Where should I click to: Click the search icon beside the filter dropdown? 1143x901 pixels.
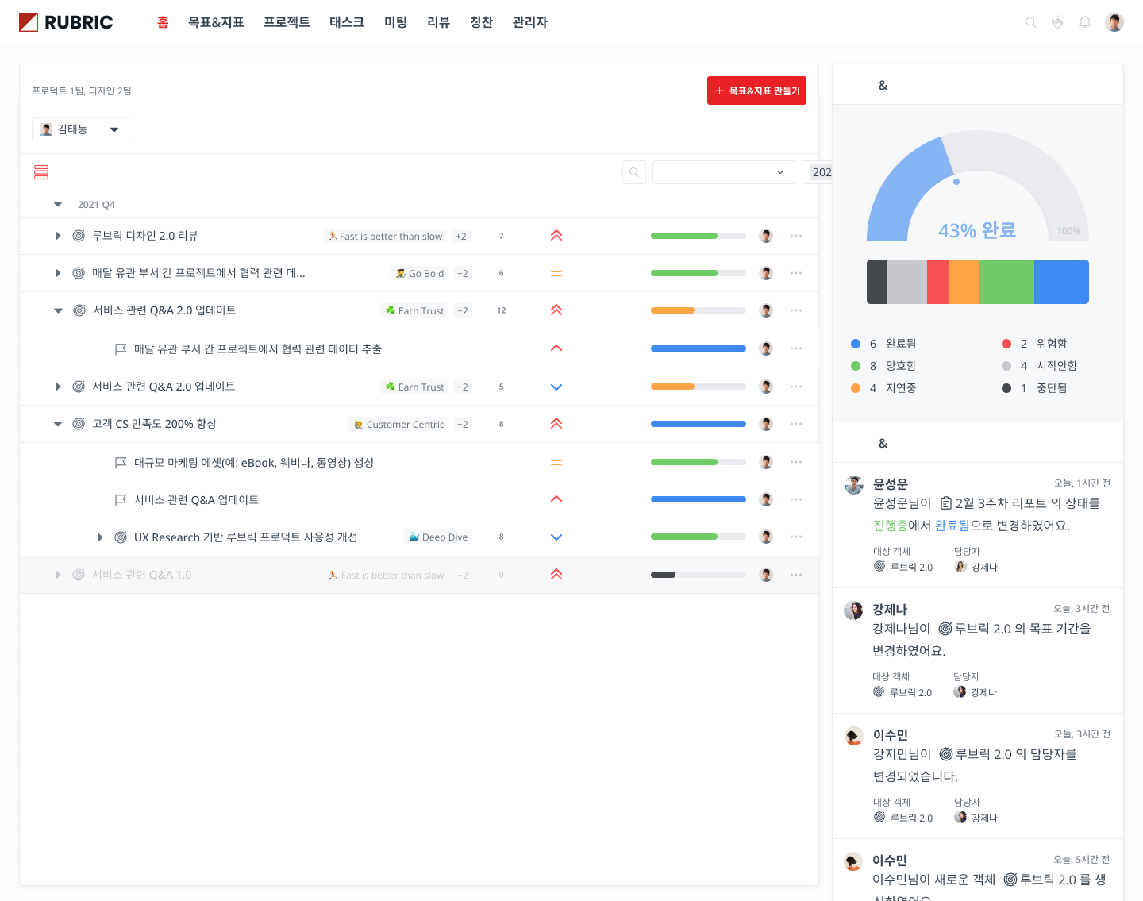pyautogui.click(x=633, y=172)
